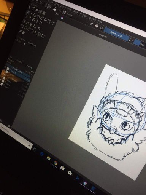Screen dimensions: 146x195
Task: Select the Ellipse shape tool
Action: 38,17
